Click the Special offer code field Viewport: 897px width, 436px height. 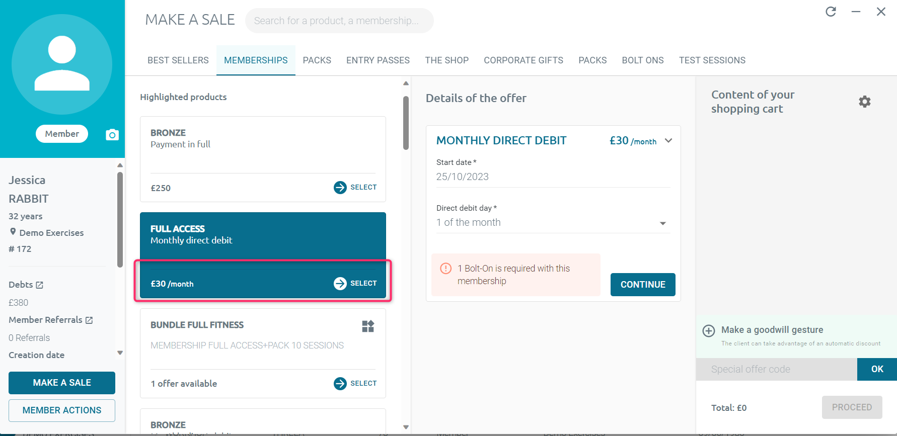click(x=777, y=369)
